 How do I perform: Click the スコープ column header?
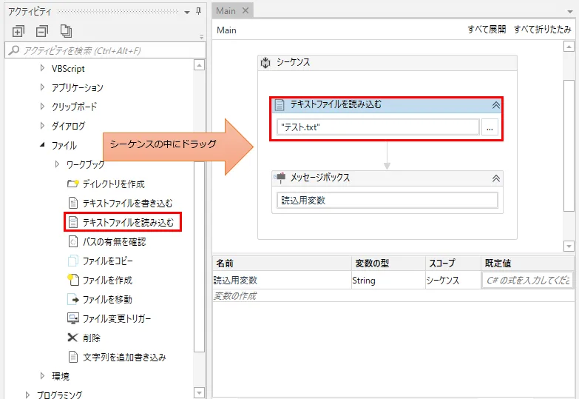click(453, 264)
